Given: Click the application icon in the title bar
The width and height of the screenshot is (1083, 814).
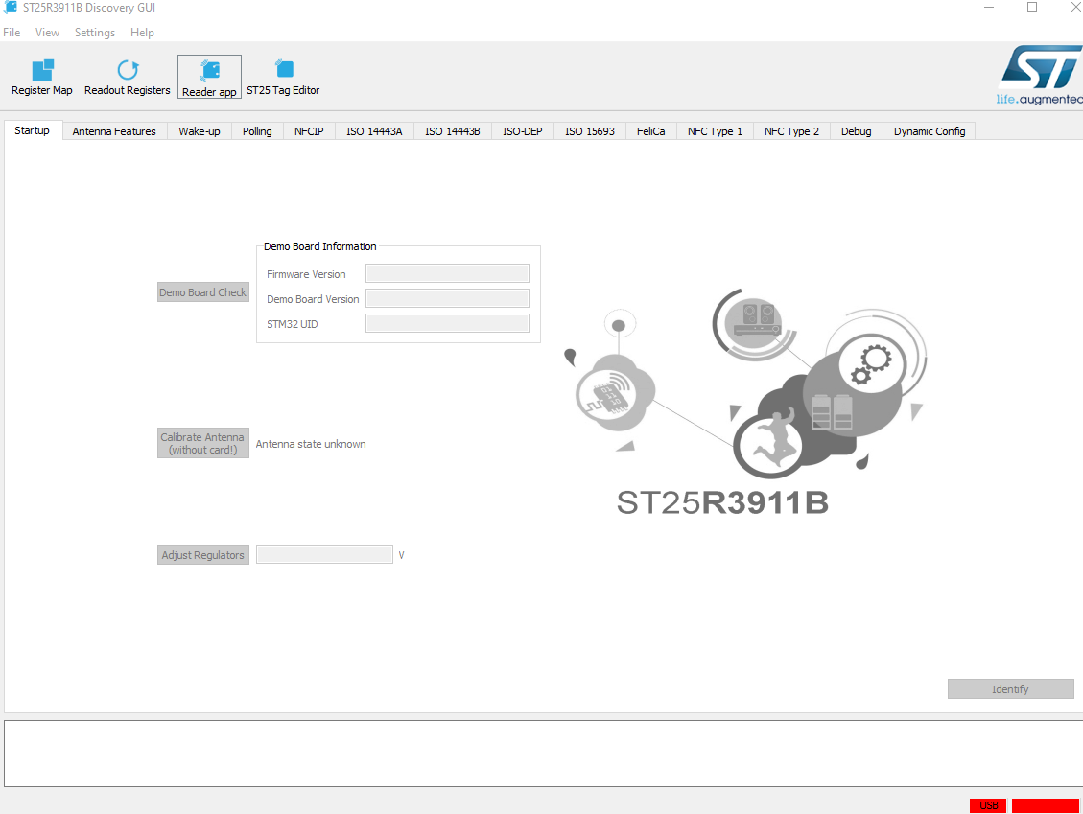Looking at the screenshot, I should 10,8.
